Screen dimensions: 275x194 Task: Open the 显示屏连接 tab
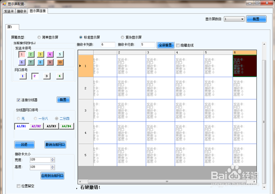coord(38,11)
